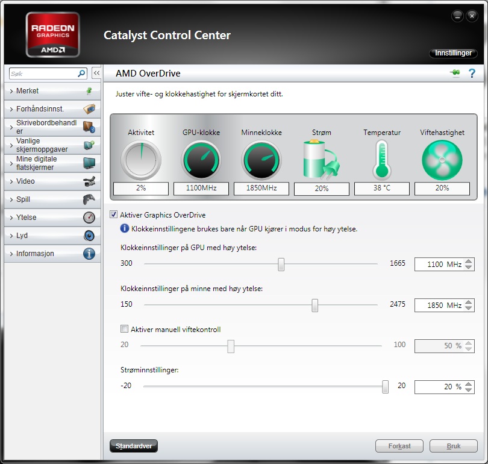Open the Merket sidebar item

[x=52, y=91]
